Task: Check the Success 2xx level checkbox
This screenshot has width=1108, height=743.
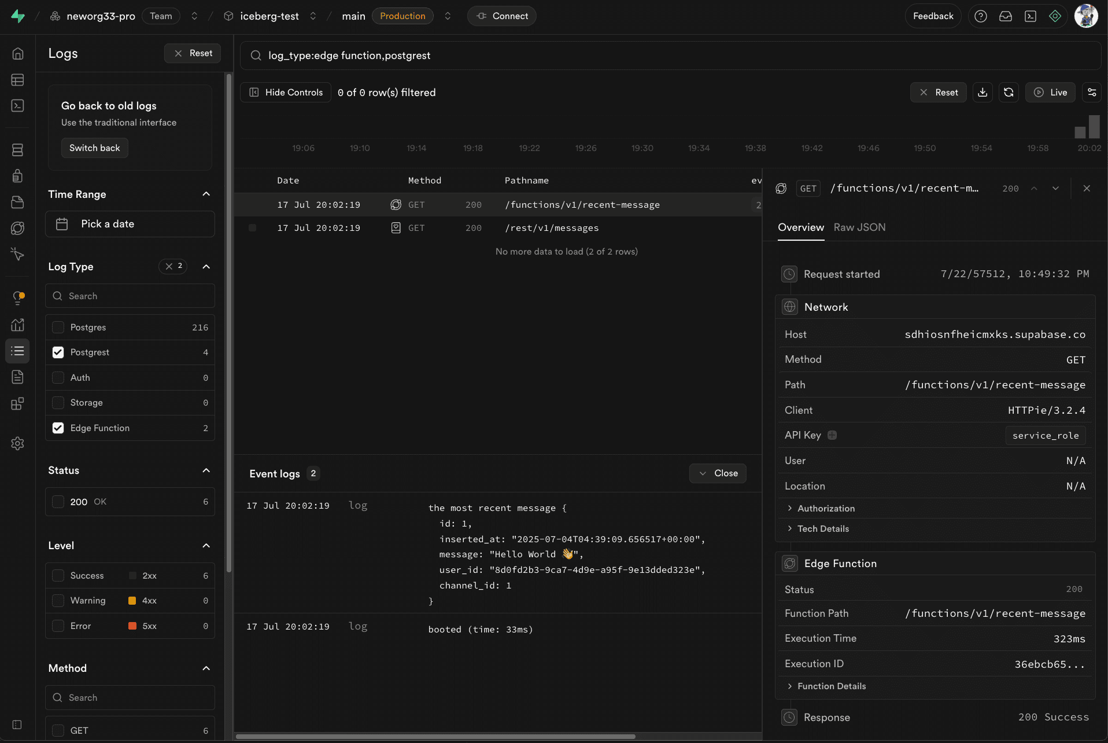Action: (x=58, y=576)
